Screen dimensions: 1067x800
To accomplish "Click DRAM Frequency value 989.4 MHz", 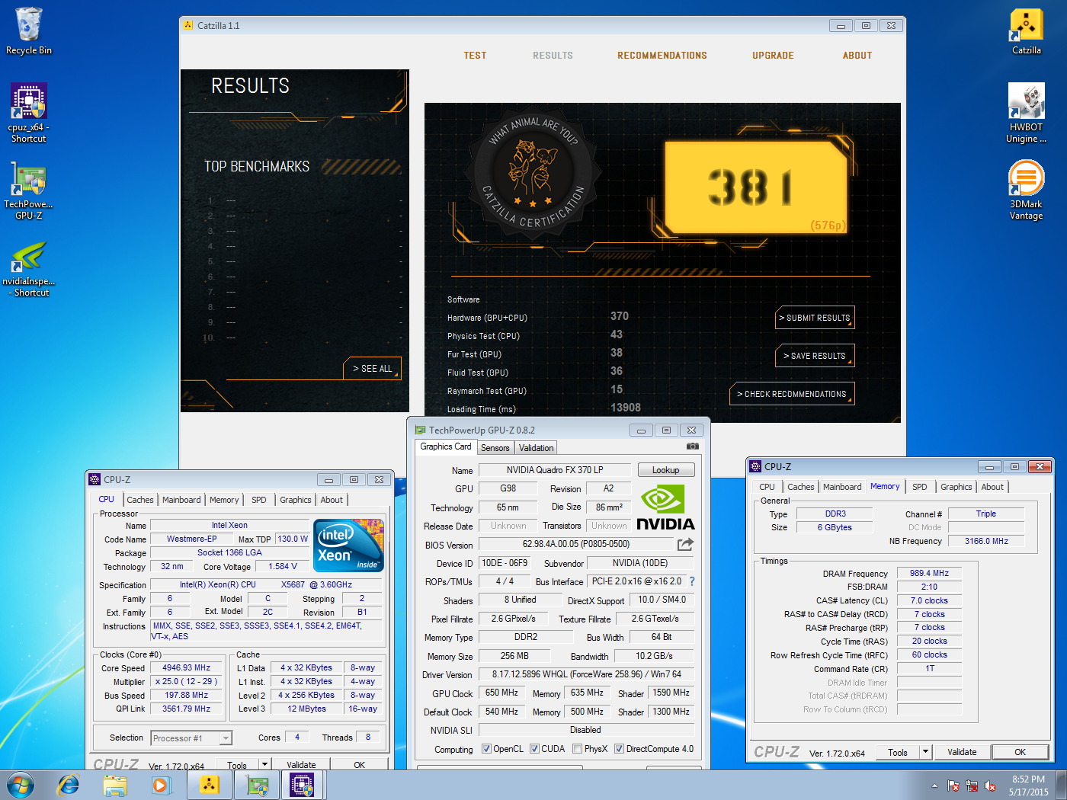I will click(x=929, y=573).
